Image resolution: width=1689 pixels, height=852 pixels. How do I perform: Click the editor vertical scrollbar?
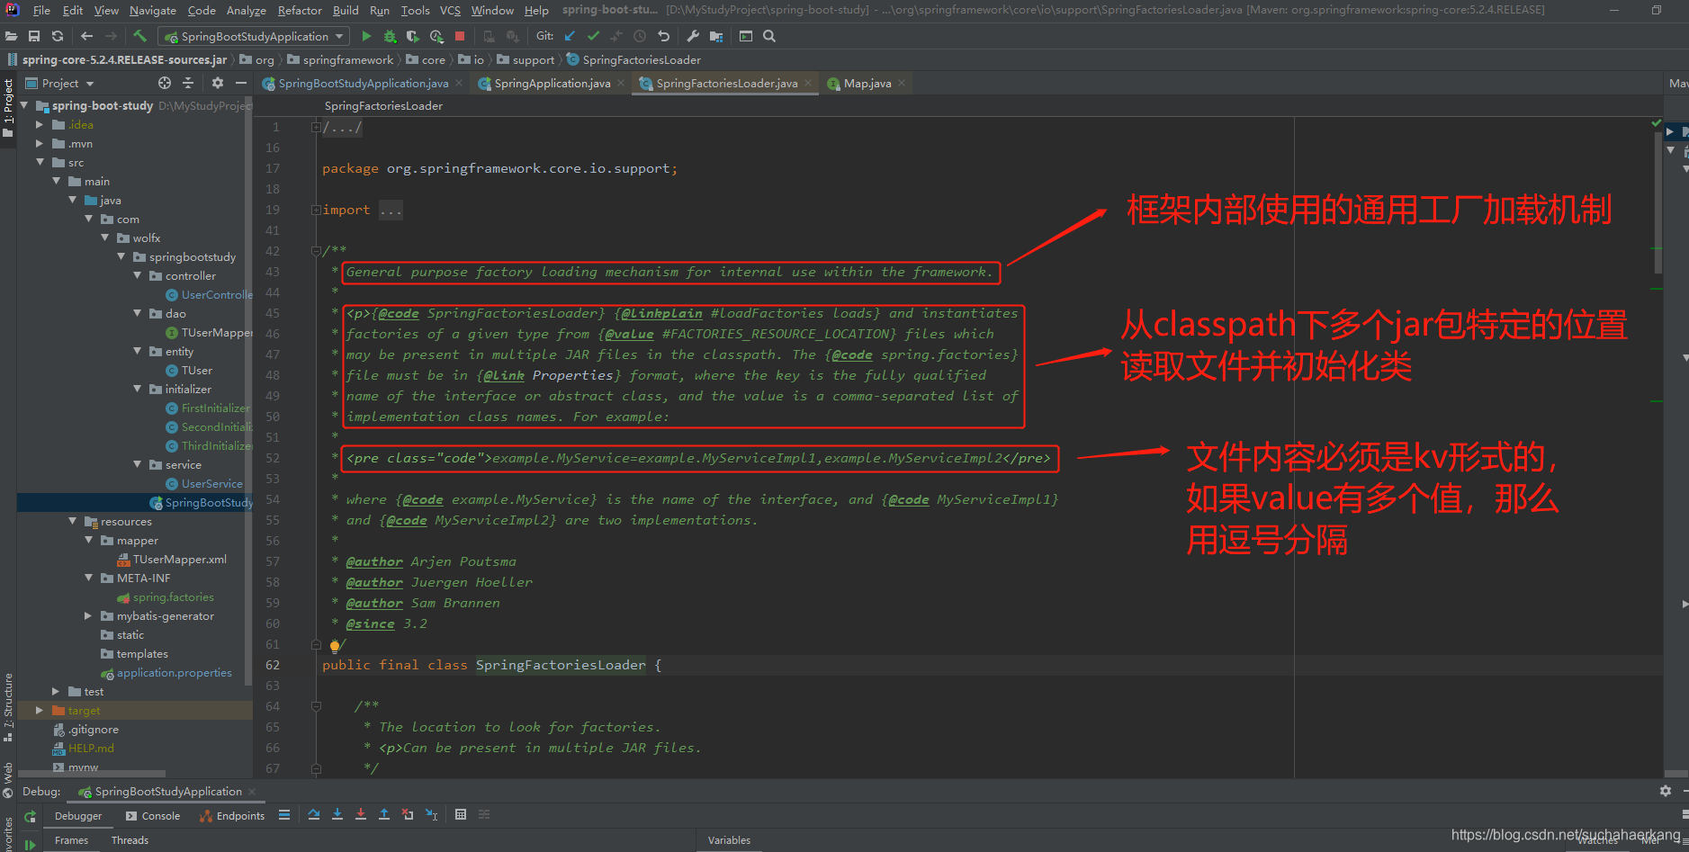pyautogui.click(x=1658, y=202)
